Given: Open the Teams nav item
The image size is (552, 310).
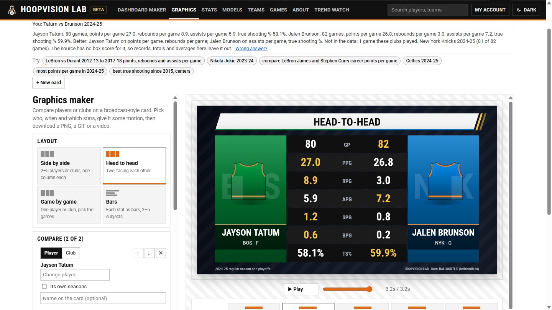Looking at the screenshot, I should pyautogui.click(x=256, y=10).
